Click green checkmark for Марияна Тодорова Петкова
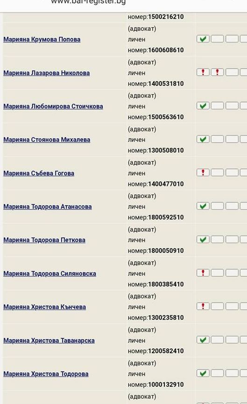 [203, 239]
